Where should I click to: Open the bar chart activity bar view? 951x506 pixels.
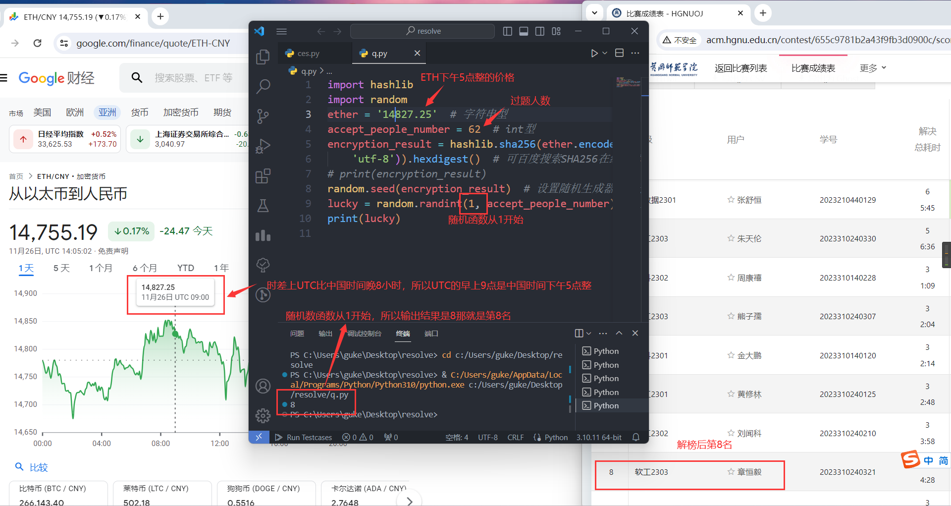(x=263, y=235)
